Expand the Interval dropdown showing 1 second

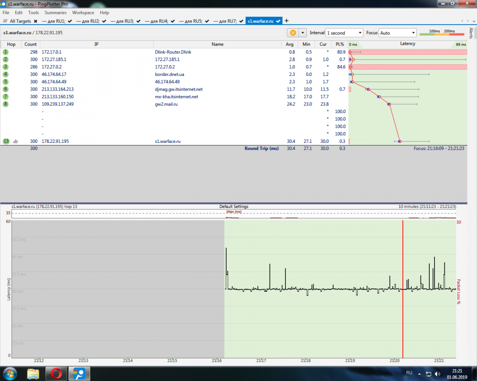pos(344,33)
